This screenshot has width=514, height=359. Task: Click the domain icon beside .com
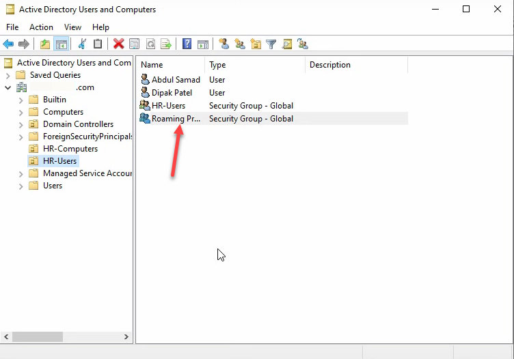click(x=22, y=87)
